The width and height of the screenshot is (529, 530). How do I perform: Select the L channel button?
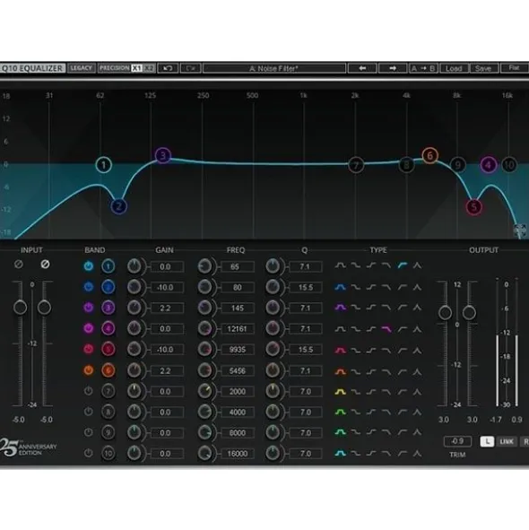click(x=487, y=441)
